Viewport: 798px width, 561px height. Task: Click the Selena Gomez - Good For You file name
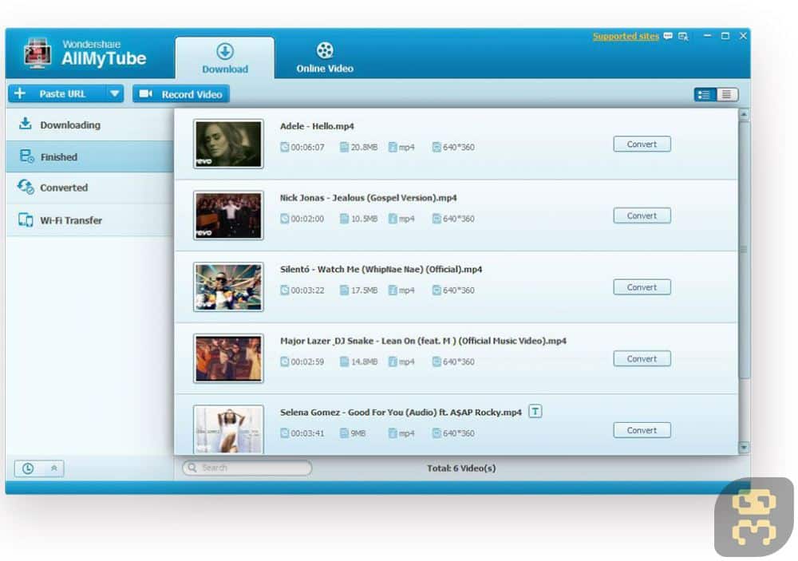coord(401,412)
